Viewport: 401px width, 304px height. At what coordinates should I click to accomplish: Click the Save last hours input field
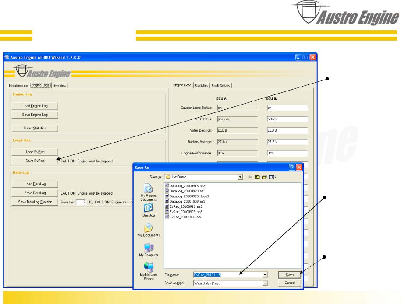point(82,202)
